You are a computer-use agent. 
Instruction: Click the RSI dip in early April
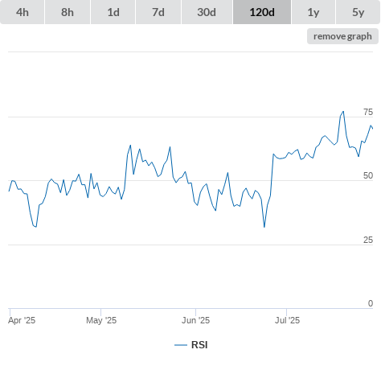pos(35,227)
